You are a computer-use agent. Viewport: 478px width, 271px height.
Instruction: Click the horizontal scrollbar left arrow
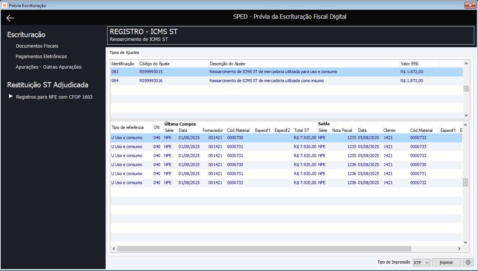point(114,249)
